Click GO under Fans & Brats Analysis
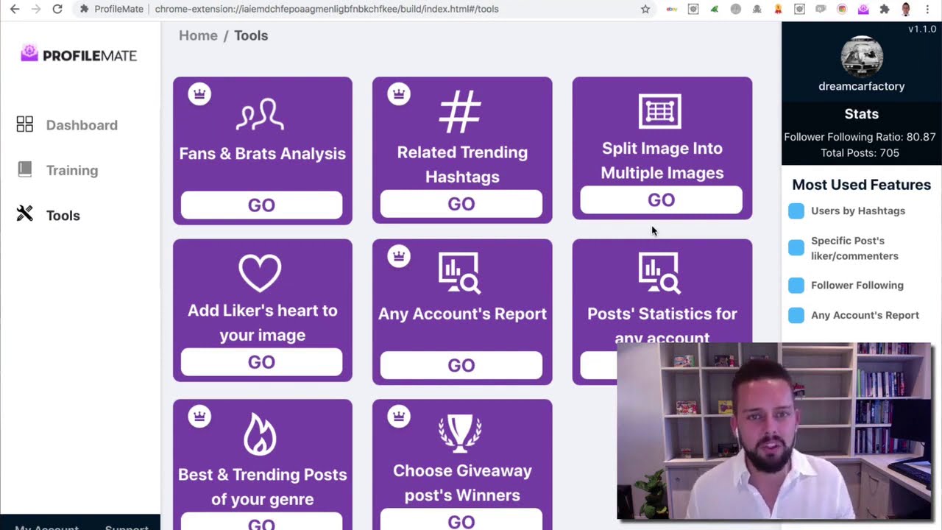Image resolution: width=942 pixels, height=530 pixels. [261, 205]
